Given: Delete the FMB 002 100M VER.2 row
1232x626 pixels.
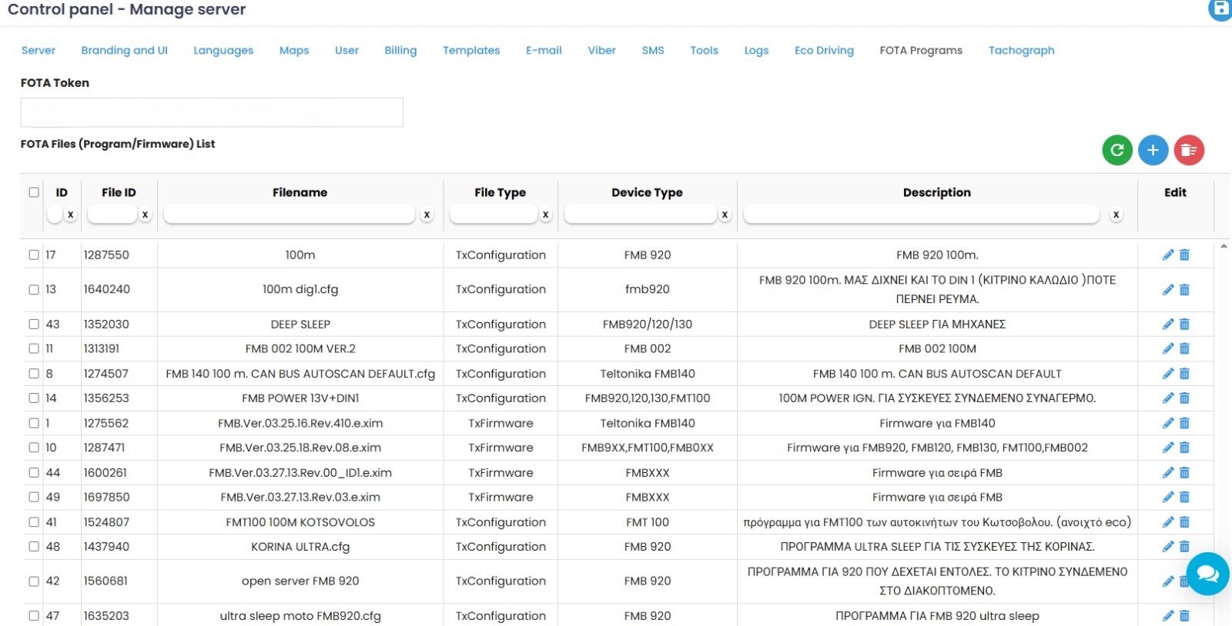Looking at the screenshot, I should point(1184,349).
